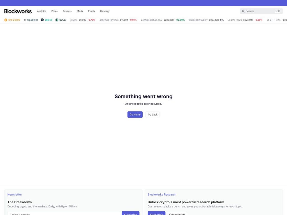Select the Ethereum ticker icon
This screenshot has height=215, width=287.
pos(25,20)
